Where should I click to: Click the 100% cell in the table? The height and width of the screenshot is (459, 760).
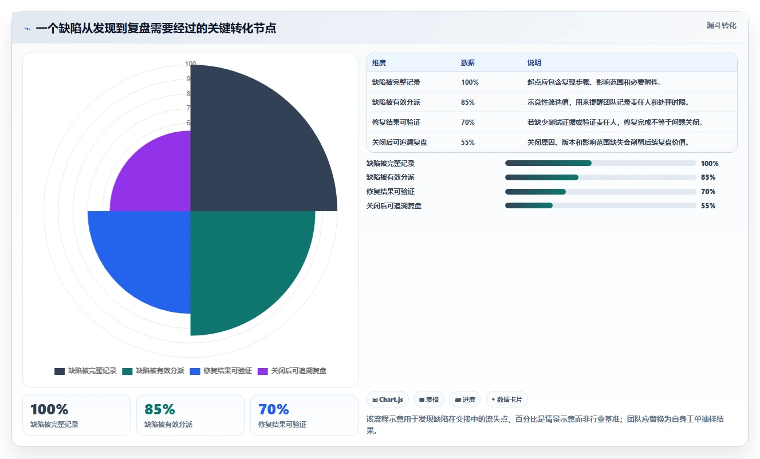(x=470, y=82)
